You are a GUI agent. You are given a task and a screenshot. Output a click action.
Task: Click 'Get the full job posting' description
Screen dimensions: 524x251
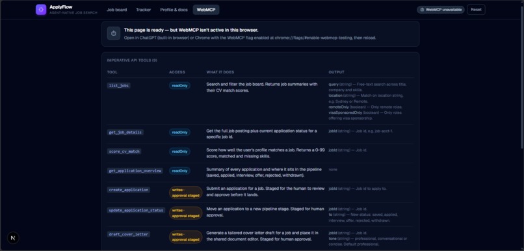click(x=261, y=133)
